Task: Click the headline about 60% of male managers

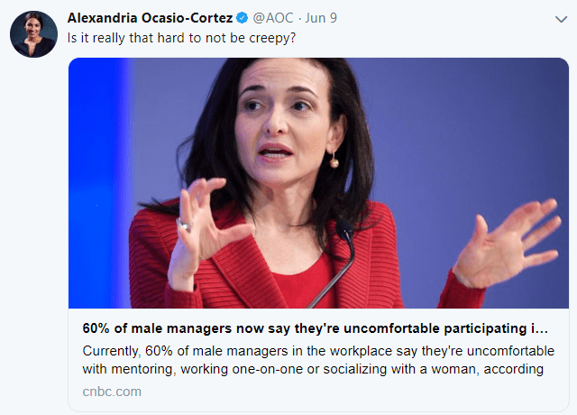Action: tap(315, 328)
